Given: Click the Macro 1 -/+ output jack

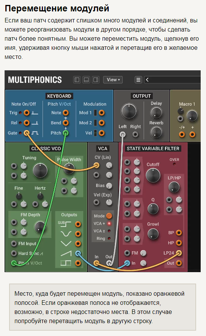Looking at the screenshot, I should pyautogui.click(x=182, y=135).
